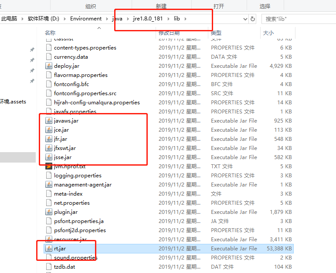Screen dimensions: 336x273
Task: Click the meta-index file icon
Action: tap(49, 194)
